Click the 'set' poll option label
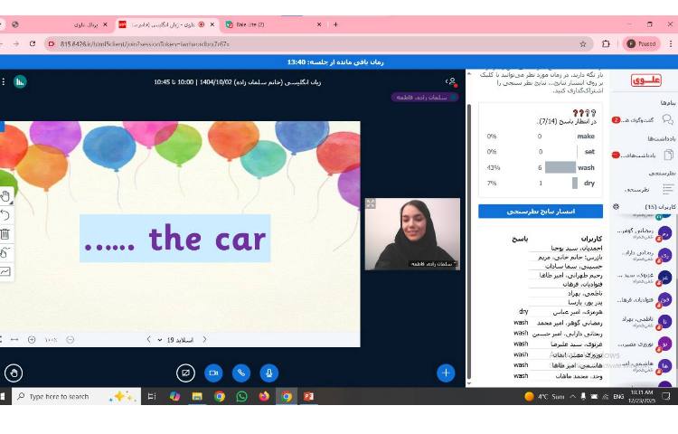 pyautogui.click(x=589, y=152)
